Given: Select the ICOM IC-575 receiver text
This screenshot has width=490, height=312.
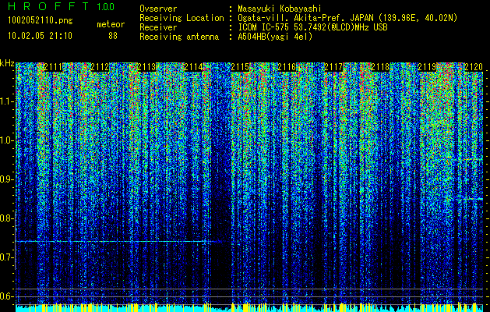Looking at the screenshot, I should tap(312, 27).
